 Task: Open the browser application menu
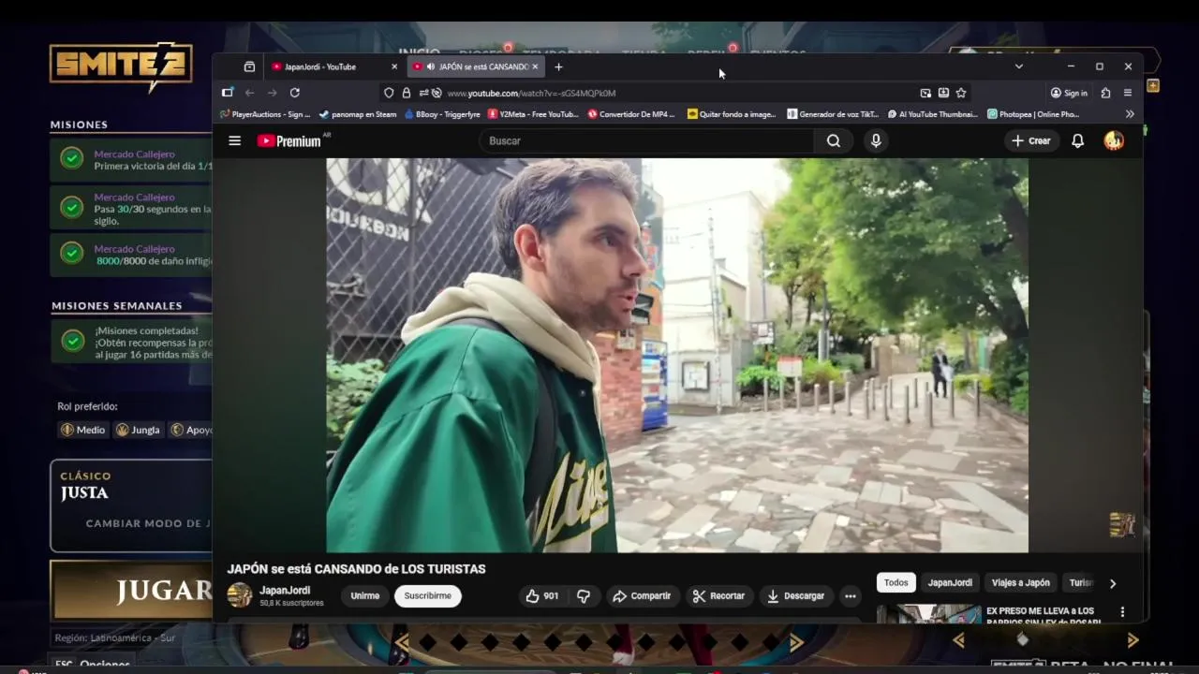click(1128, 93)
